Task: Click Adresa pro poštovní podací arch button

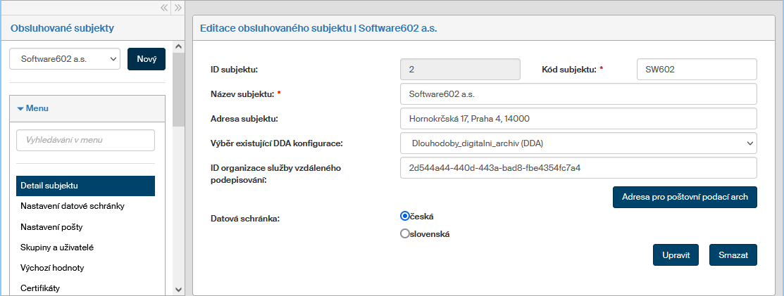Action: pyautogui.click(x=685, y=198)
